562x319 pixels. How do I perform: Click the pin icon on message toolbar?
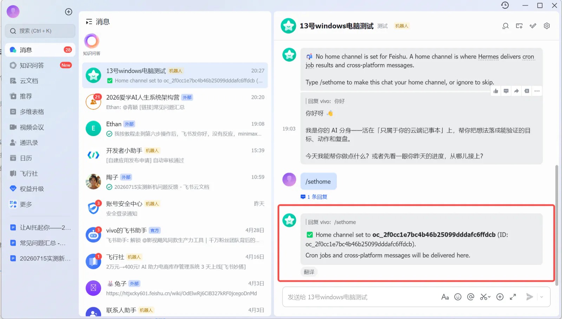pos(527,91)
